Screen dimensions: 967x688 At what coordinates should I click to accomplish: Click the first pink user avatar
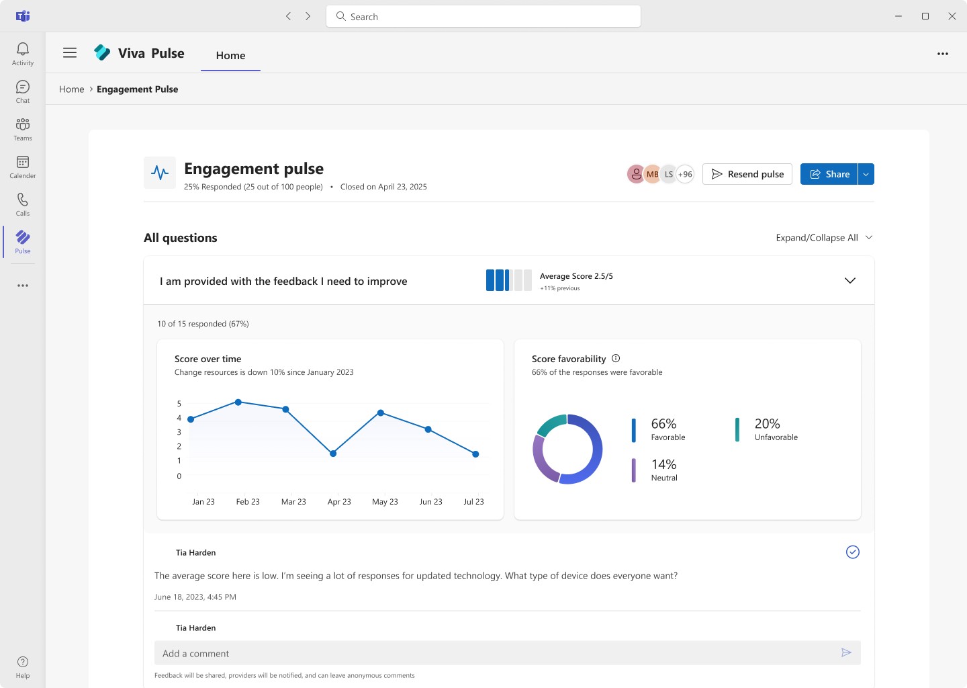point(636,174)
